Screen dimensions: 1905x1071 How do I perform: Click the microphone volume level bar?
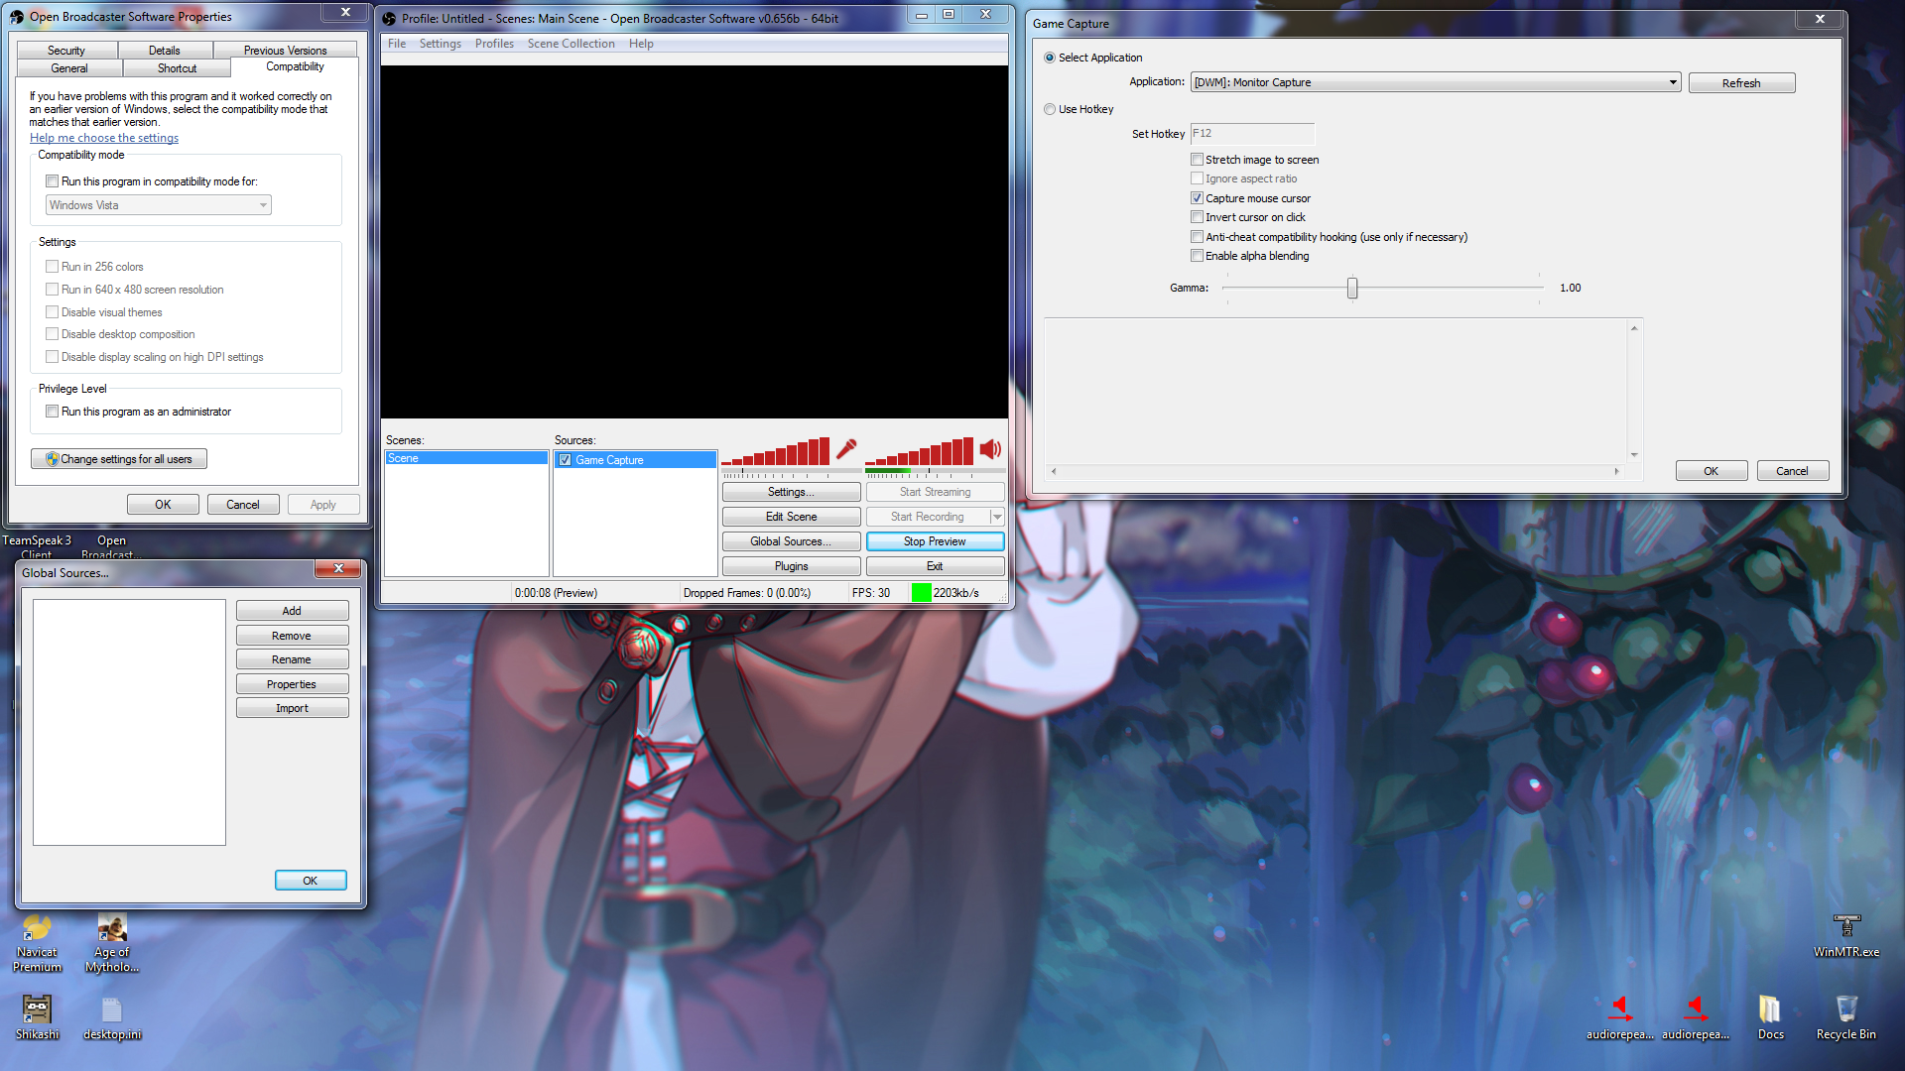click(x=776, y=451)
